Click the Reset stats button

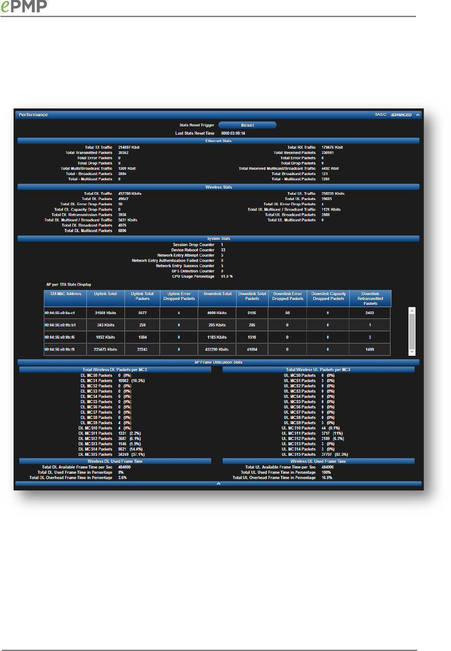tap(247, 125)
